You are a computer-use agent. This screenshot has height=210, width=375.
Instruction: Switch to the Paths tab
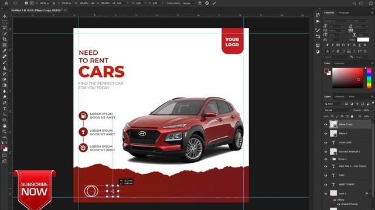(x=352, y=96)
